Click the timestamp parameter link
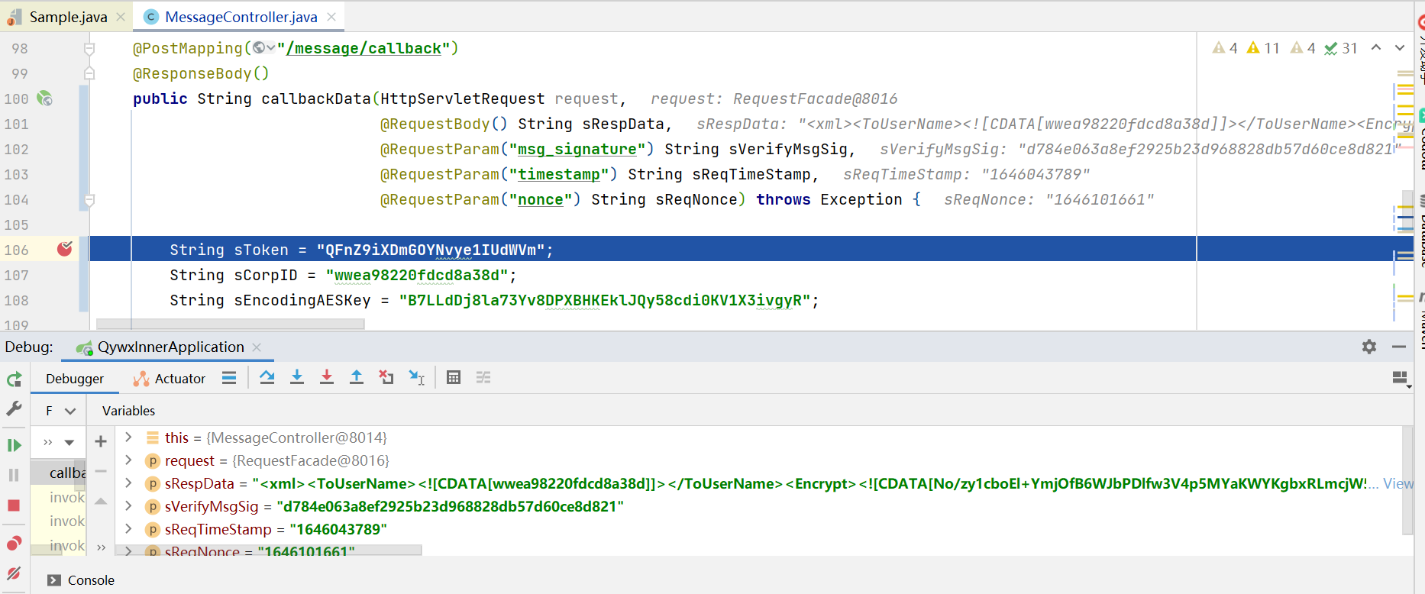The height and width of the screenshot is (594, 1425). pos(559,174)
